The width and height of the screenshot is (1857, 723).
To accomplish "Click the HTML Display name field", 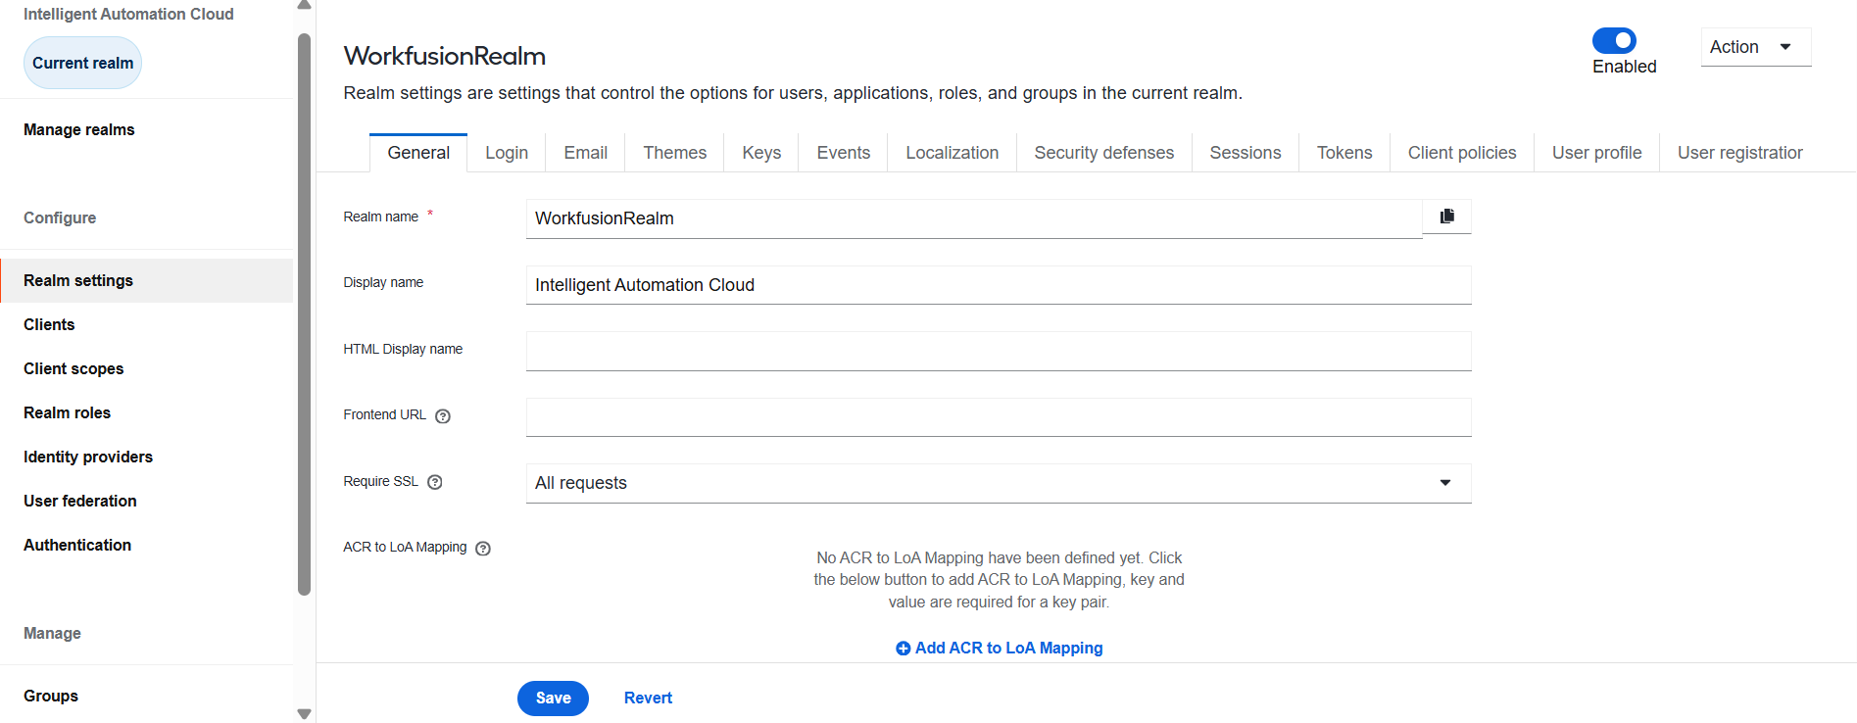I will tap(999, 351).
